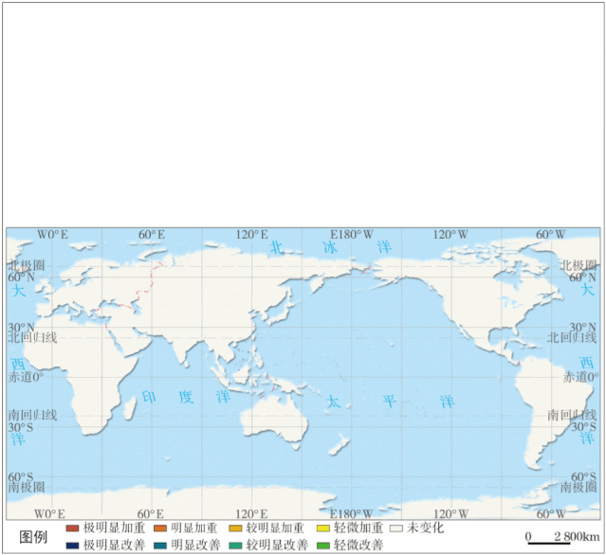
Task: Click the 印度洋 label's 度 character
Action: pos(185,398)
